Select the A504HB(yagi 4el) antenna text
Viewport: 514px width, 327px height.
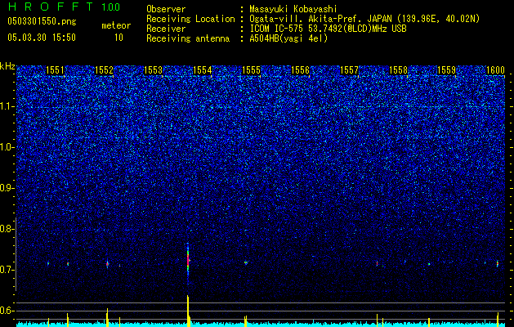(288, 38)
